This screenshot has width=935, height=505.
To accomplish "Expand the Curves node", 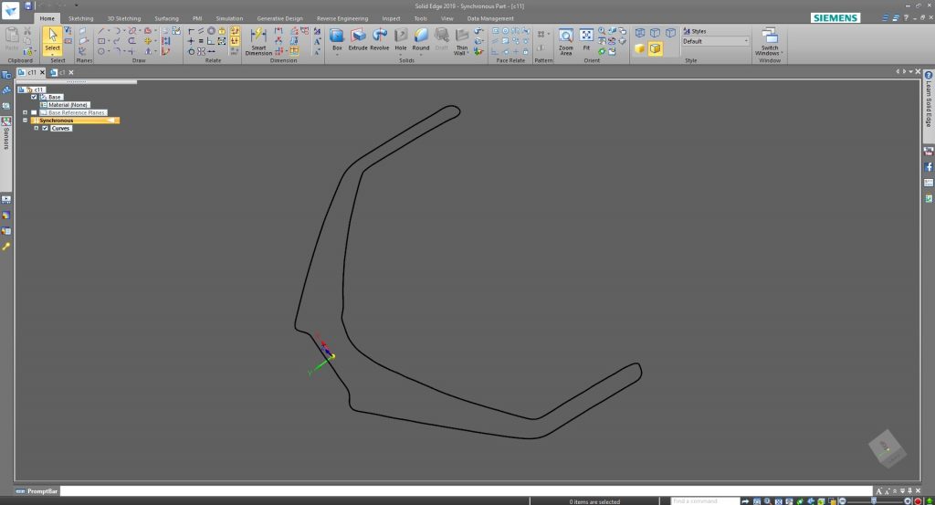I will coord(37,128).
